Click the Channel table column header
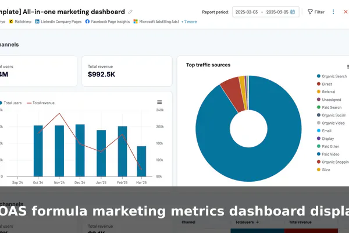This screenshot has width=349, height=233. coord(188,222)
